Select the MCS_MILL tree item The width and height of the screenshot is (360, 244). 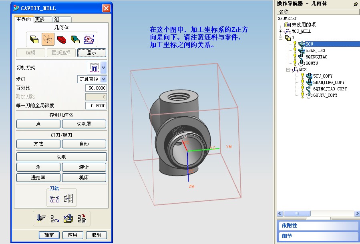tap(301, 32)
